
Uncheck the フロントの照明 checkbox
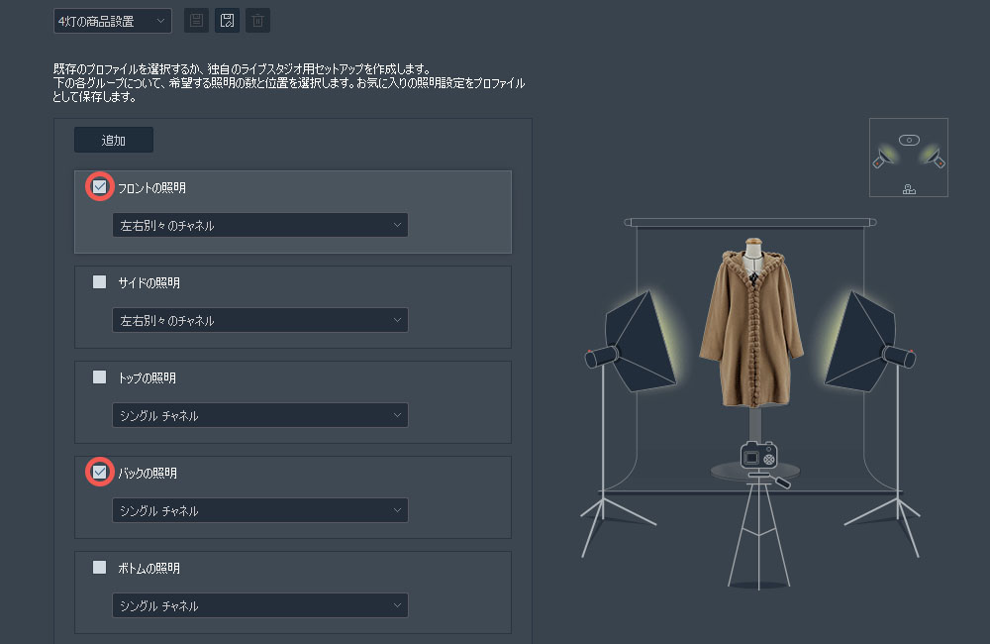[99, 186]
